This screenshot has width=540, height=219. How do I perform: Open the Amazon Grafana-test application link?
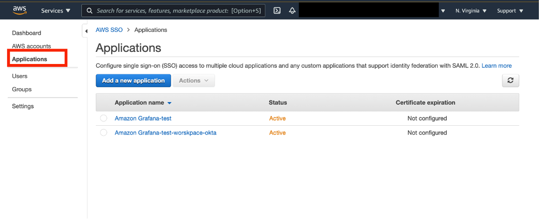143,118
